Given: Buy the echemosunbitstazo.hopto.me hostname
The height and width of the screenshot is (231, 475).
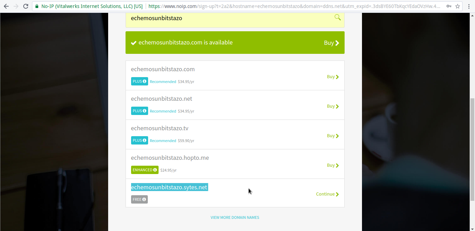Looking at the screenshot, I should (x=333, y=165).
